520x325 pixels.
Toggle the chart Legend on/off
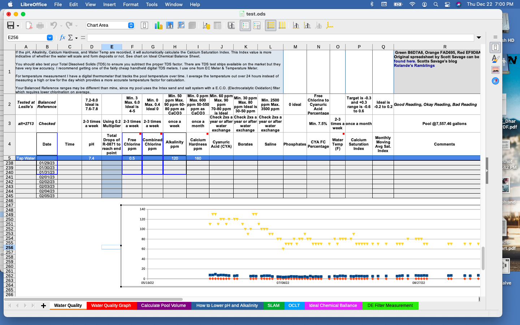coord(245,25)
